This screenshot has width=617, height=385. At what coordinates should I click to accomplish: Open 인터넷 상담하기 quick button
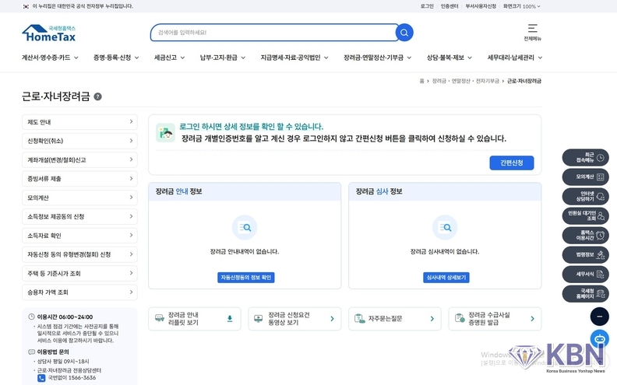[585, 196]
